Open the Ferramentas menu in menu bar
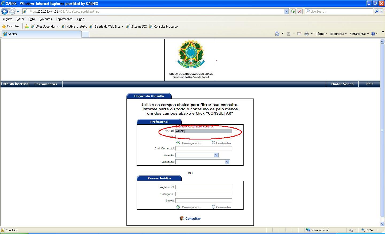Image resolution: width=385 pixels, height=234 pixels. tap(64, 19)
